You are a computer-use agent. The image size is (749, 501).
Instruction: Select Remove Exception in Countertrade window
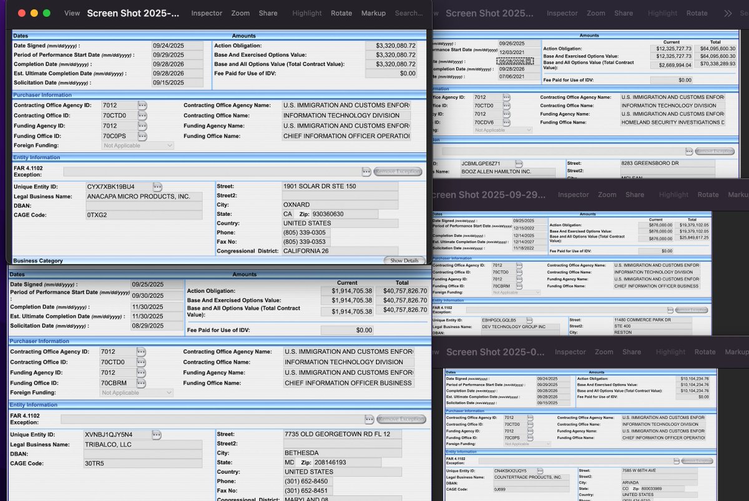click(x=697, y=461)
